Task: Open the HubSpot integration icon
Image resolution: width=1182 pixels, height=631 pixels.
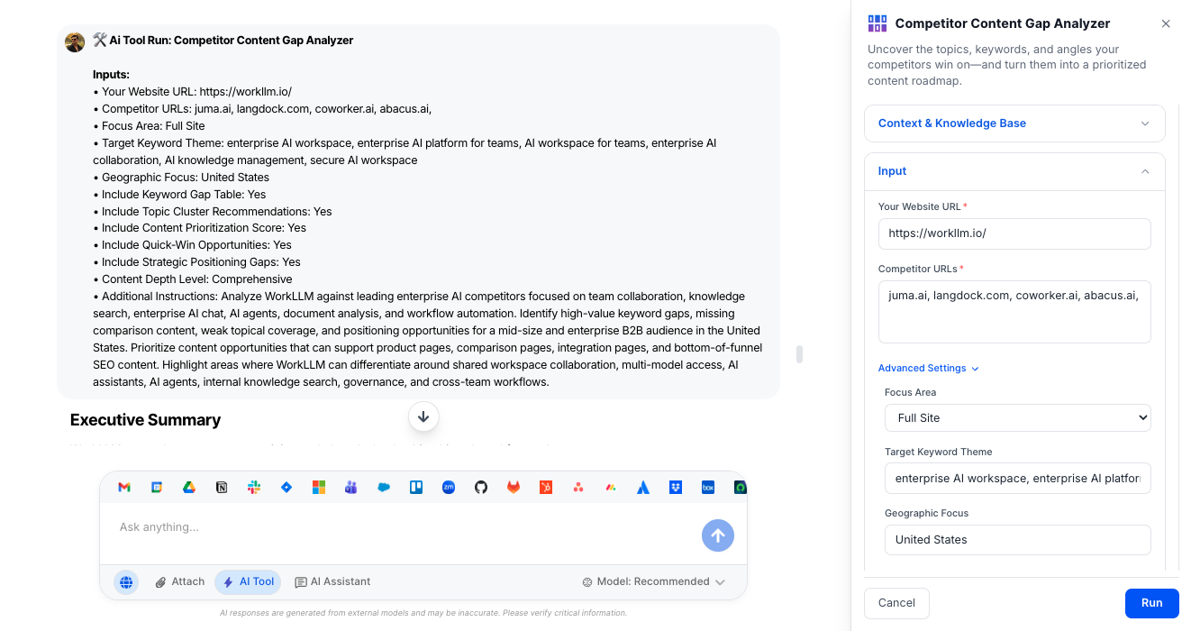Action: tap(546, 487)
